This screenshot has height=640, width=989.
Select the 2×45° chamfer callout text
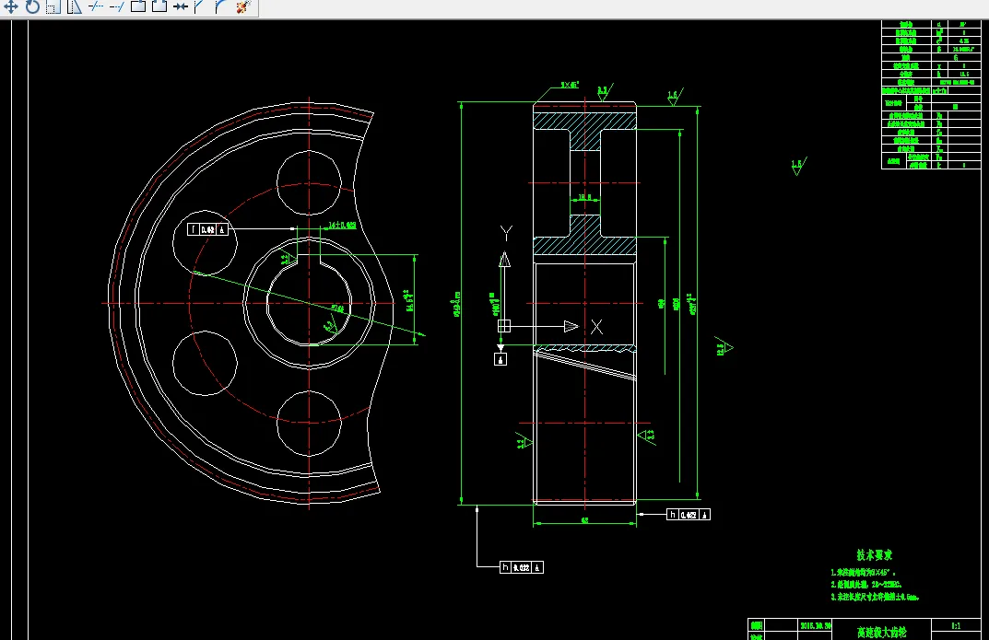point(570,85)
